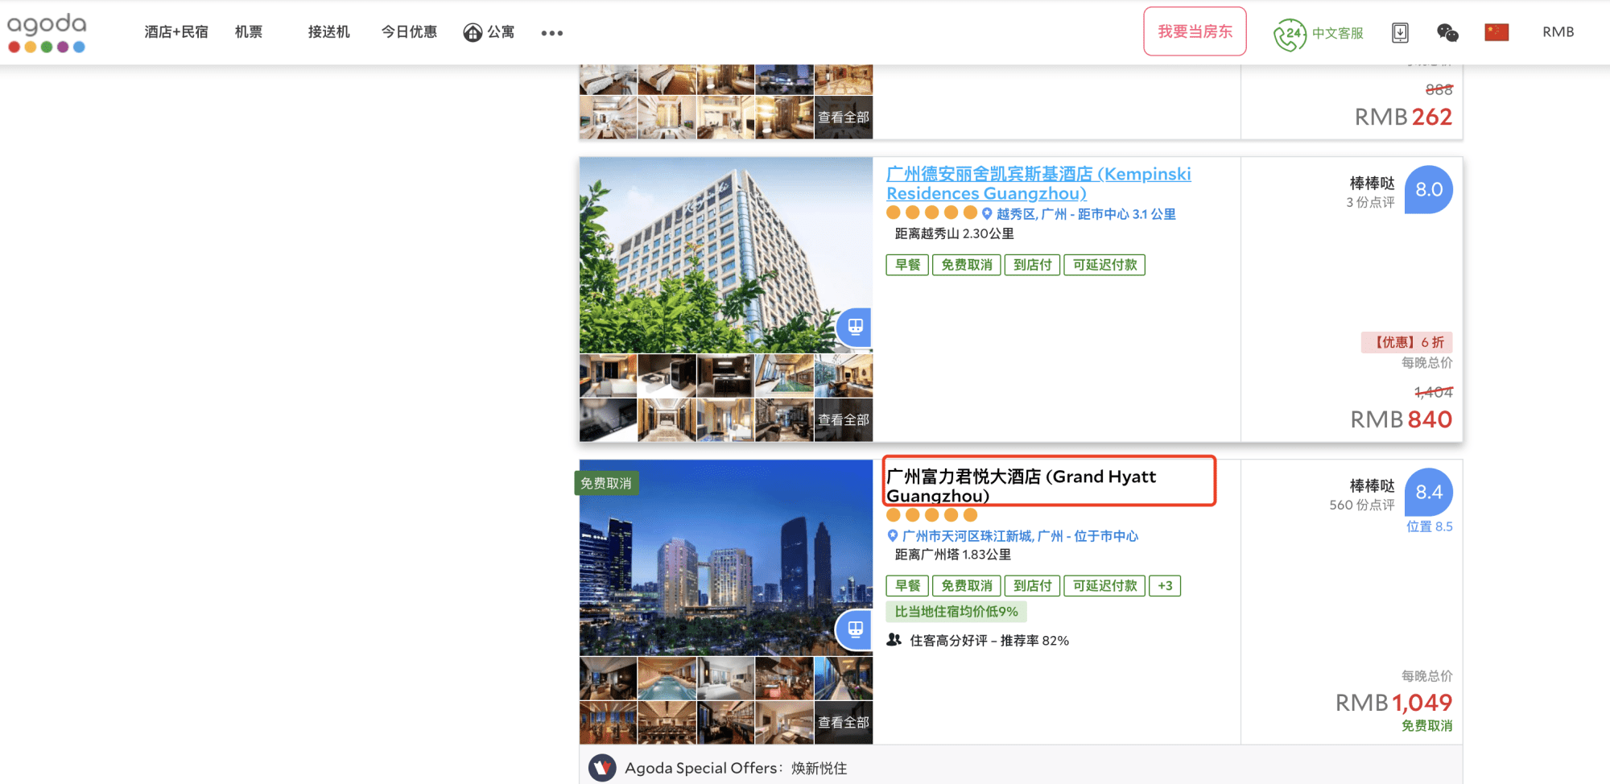The width and height of the screenshot is (1610, 784).
Task: Open the 公寓 apartments section
Action: coord(489,32)
